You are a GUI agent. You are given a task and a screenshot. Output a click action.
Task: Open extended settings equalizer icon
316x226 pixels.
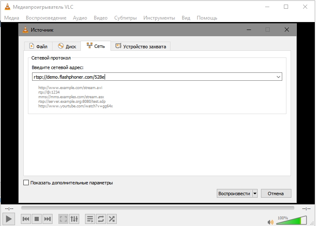(74, 219)
